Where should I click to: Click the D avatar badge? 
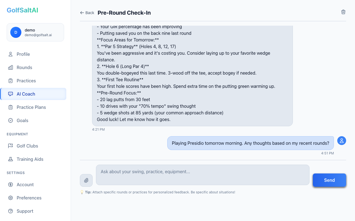16,32
